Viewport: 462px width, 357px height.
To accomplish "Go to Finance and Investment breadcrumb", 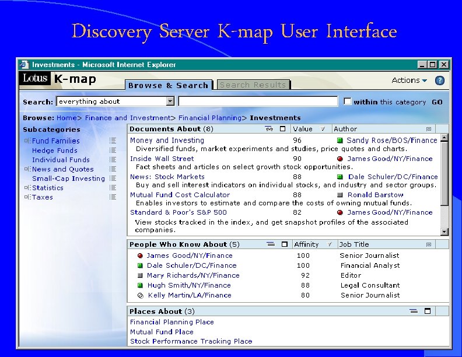I will point(127,118).
